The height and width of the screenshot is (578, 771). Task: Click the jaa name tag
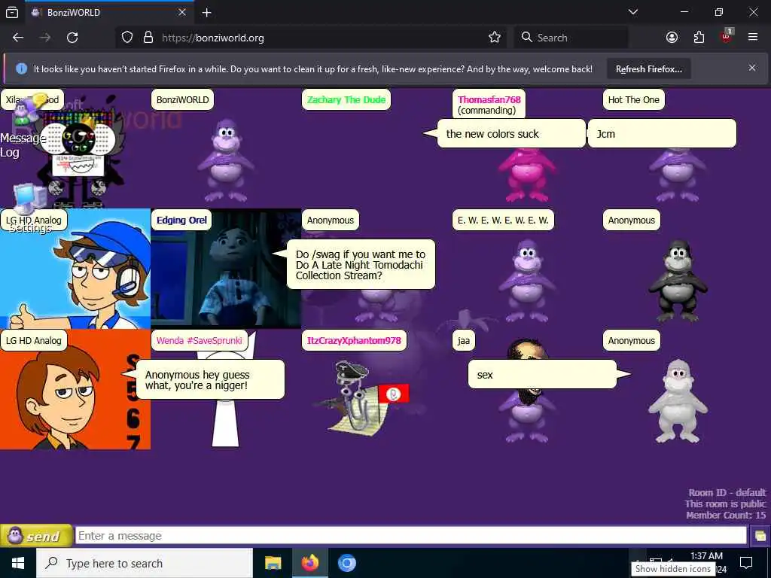(464, 341)
